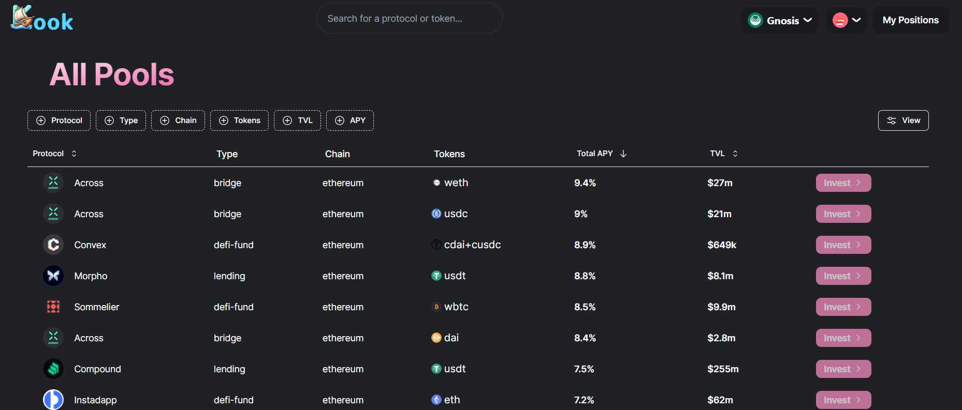Add a Tokens filter
Viewport: 962px width, 410px height.
pyautogui.click(x=239, y=120)
